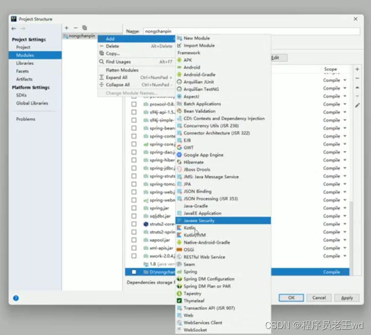
Task: Select Arquillian JUnit framework
Action: 223,82
